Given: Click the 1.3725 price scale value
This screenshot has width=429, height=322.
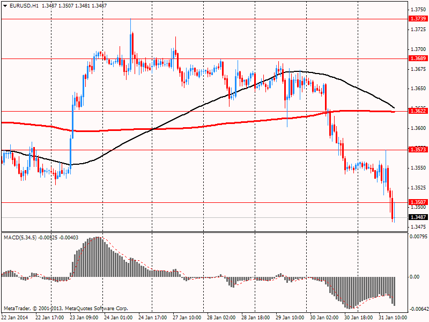Looking at the screenshot, I should click(x=419, y=30).
